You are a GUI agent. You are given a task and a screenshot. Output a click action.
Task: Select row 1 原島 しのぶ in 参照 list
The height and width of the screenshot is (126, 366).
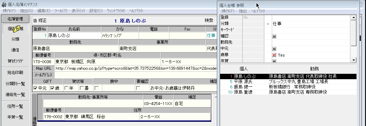tap(288, 77)
